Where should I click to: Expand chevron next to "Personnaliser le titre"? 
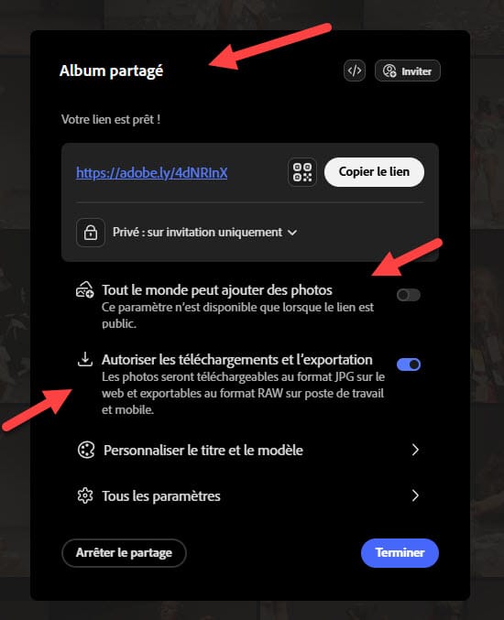[x=415, y=450]
